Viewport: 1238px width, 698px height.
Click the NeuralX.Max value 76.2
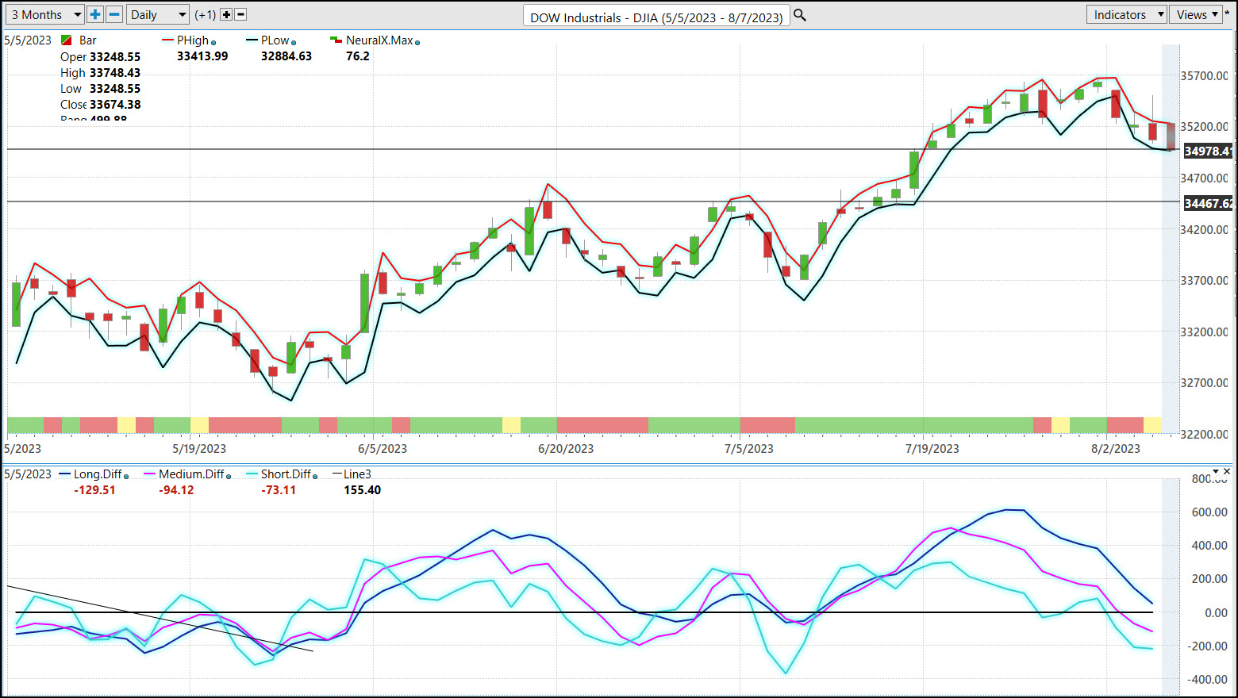click(x=358, y=56)
